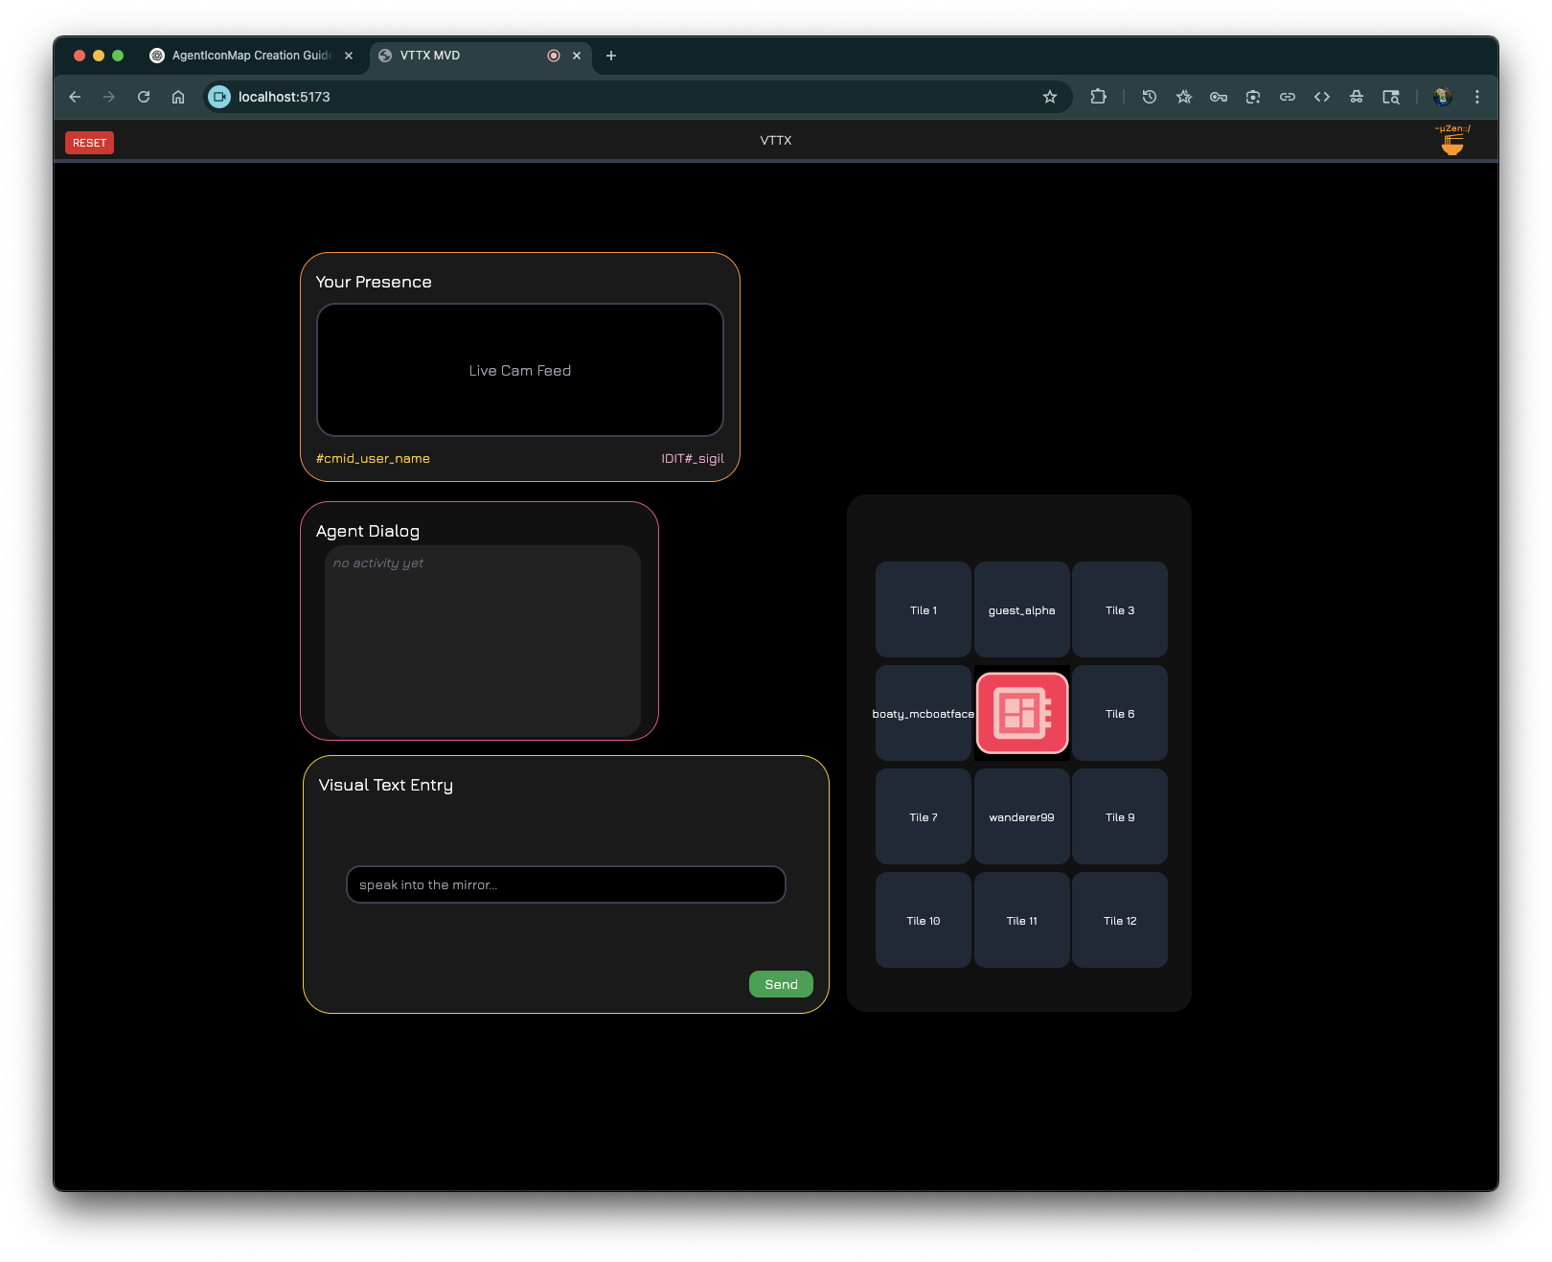1552x1262 pixels.
Task: Click the incognito spy extension icon
Action: pos(1357,97)
